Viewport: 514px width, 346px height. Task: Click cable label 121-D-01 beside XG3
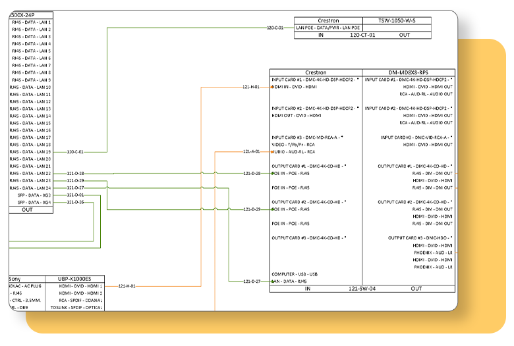(75, 195)
